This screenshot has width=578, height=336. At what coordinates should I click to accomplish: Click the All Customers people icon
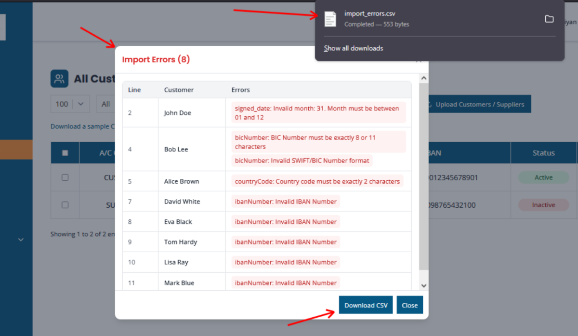[60, 79]
